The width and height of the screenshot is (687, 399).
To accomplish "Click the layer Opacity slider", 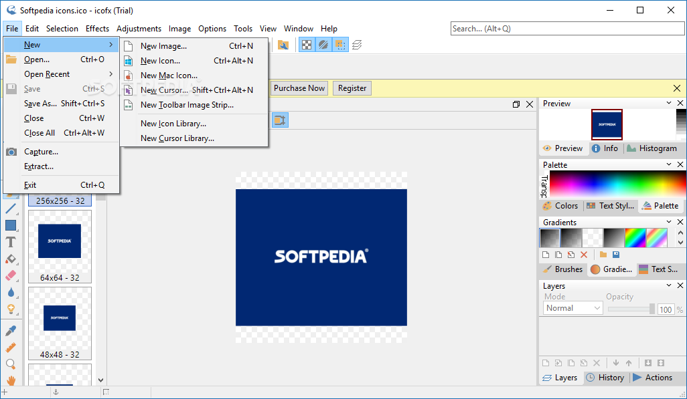I will (x=631, y=309).
